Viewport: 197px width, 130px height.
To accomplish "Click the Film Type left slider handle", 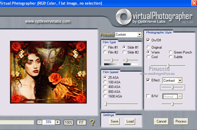I will (112, 60).
